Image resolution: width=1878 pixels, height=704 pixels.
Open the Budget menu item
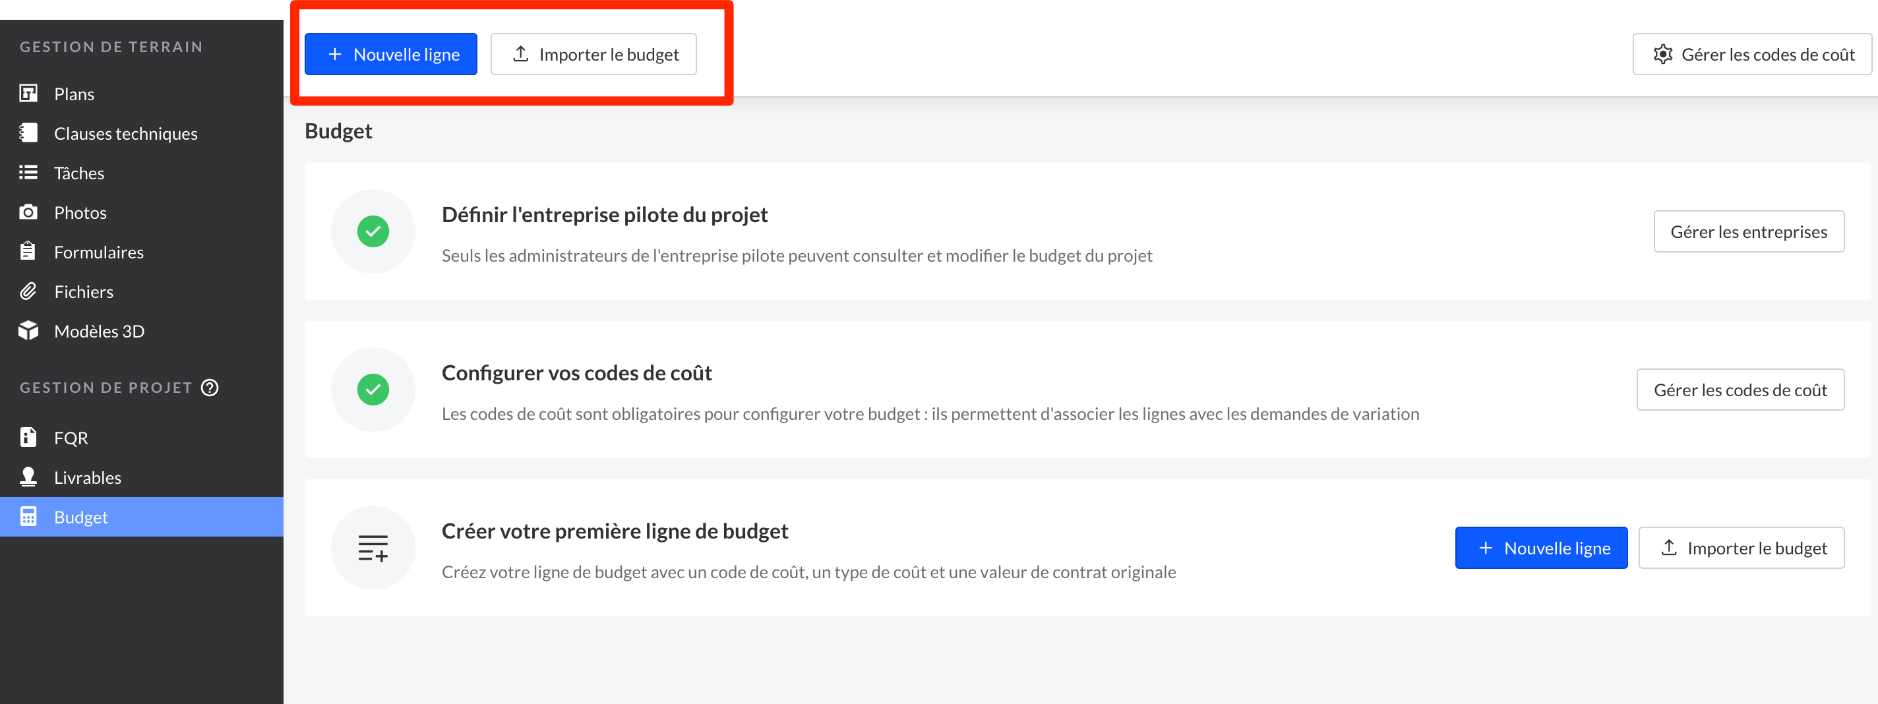pyautogui.click(x=81, y=517)
